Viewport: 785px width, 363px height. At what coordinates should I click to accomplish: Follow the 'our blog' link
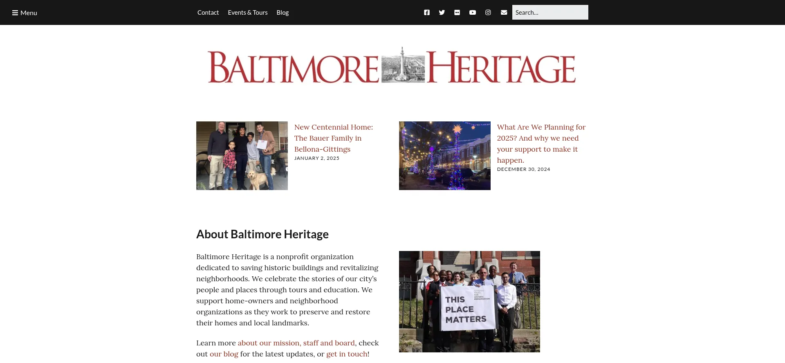tap(224, 354)
